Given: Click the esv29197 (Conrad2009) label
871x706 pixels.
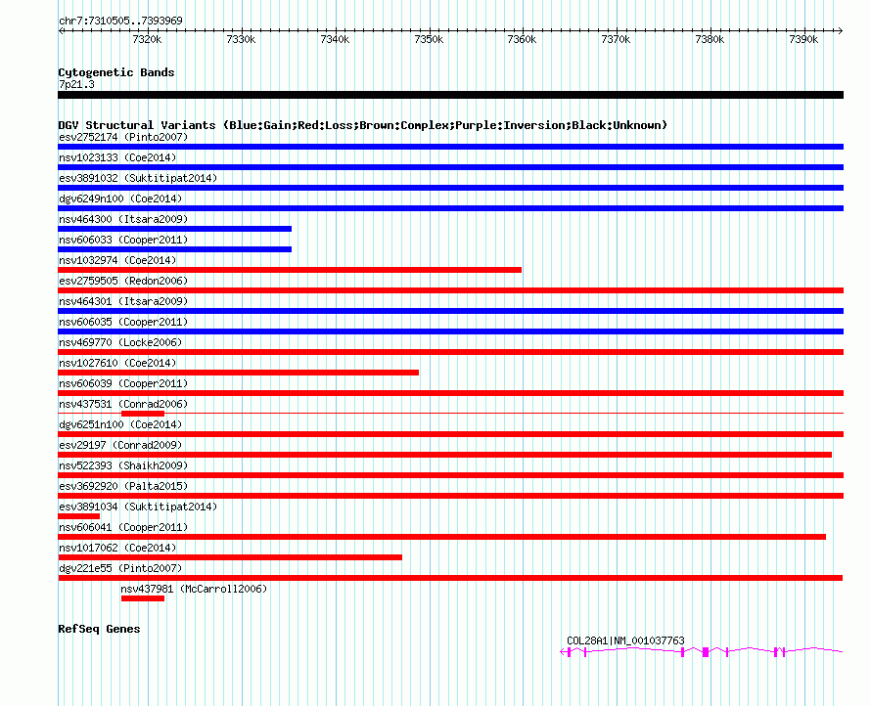Looking at the screenshot, I should (120, 445).
